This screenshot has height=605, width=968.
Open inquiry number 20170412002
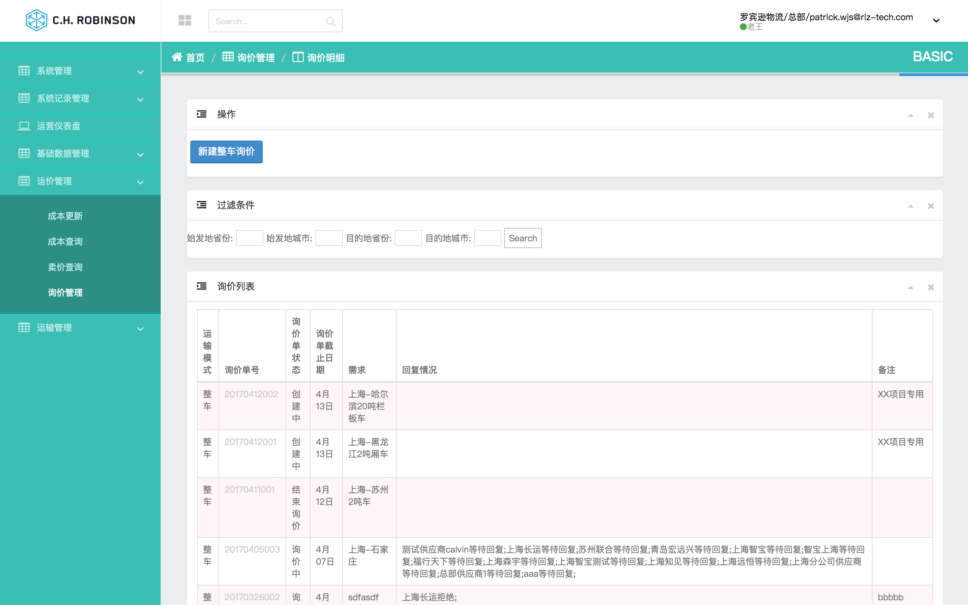tap(251, 394)
